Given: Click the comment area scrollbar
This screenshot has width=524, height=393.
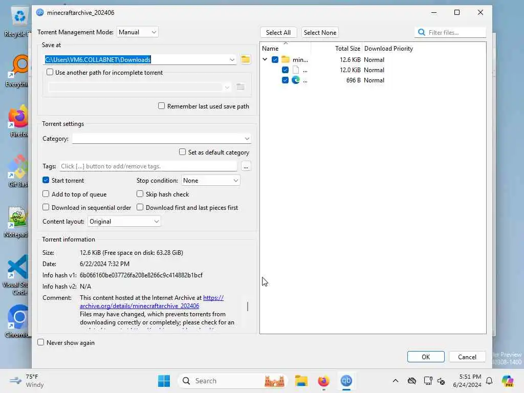Looking at the screenshot, I should [248, 307].
